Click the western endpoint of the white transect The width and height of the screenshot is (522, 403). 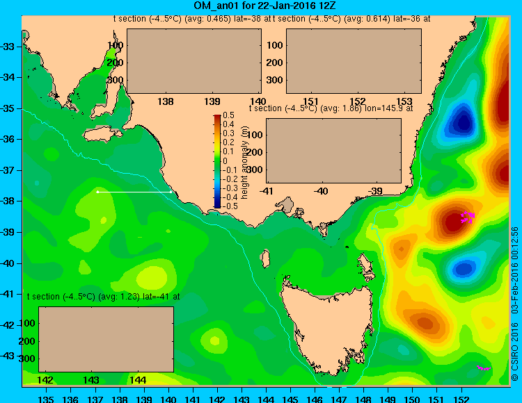(x=97, y=192)
